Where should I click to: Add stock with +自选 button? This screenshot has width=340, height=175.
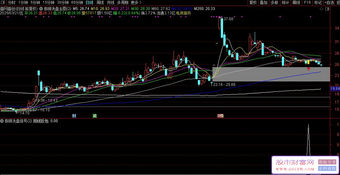tap(329, 3)
